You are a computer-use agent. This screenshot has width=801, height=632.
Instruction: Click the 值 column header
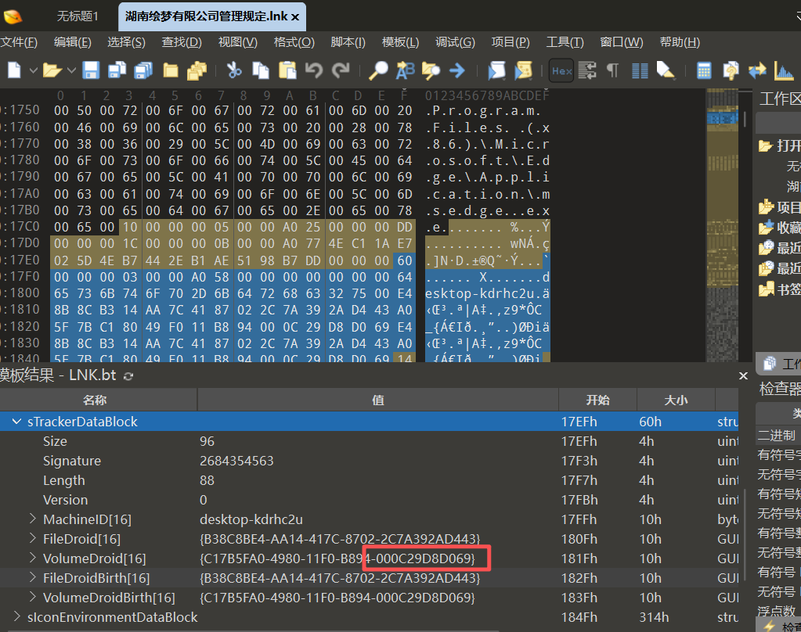pos(378,400)
